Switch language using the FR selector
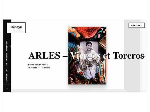 7,88
